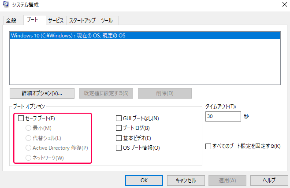
Task: Click the キャンセル button
Action: 186,181
